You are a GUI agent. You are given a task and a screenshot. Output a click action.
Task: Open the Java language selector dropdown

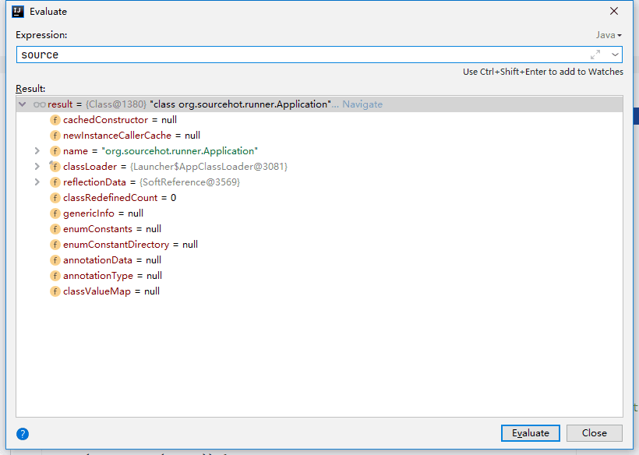609,35
